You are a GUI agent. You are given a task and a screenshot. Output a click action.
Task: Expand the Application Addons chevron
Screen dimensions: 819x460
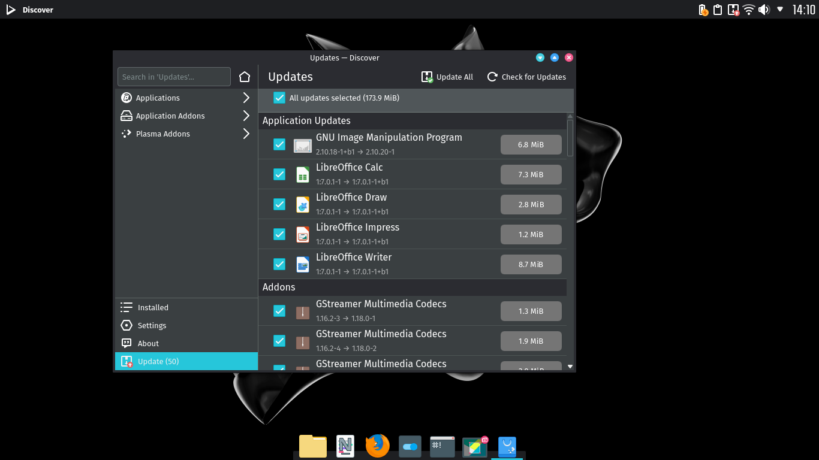[x=246, y=116]
